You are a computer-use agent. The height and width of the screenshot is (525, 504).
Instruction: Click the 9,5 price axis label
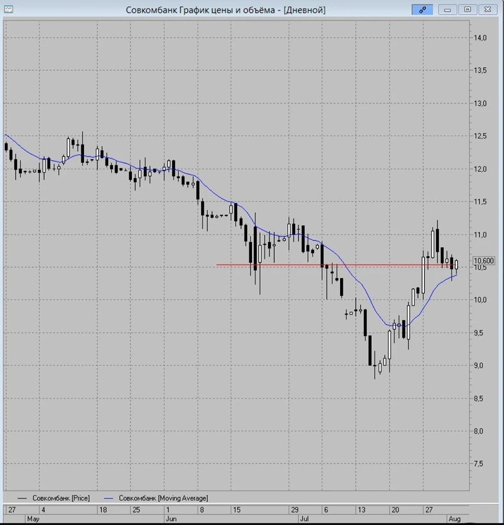[x=478, y=333]
